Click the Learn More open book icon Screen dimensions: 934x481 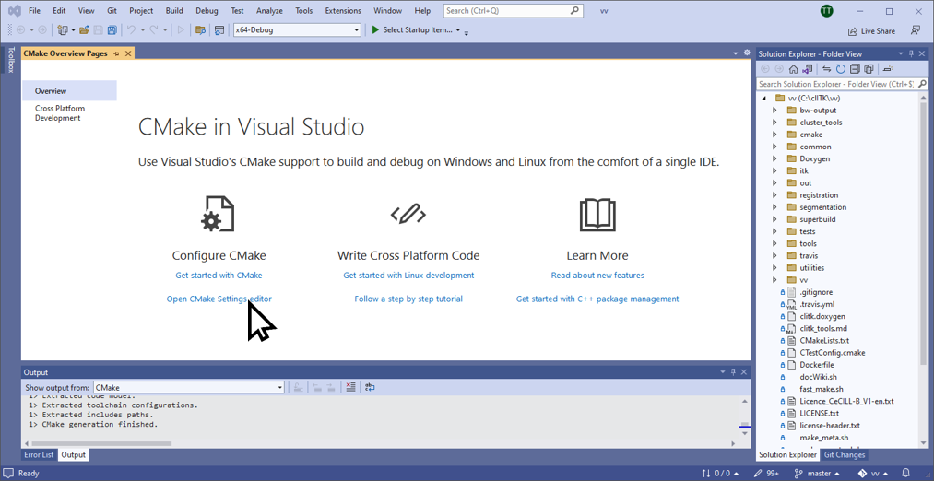597,215
